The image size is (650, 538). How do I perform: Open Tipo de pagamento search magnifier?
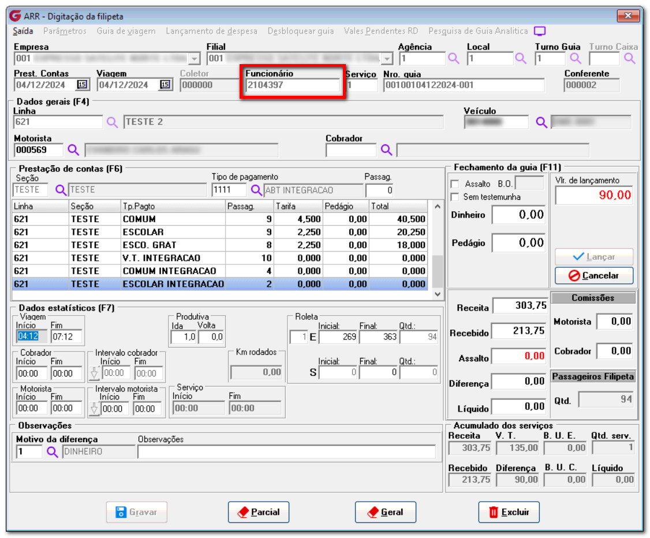256,190
